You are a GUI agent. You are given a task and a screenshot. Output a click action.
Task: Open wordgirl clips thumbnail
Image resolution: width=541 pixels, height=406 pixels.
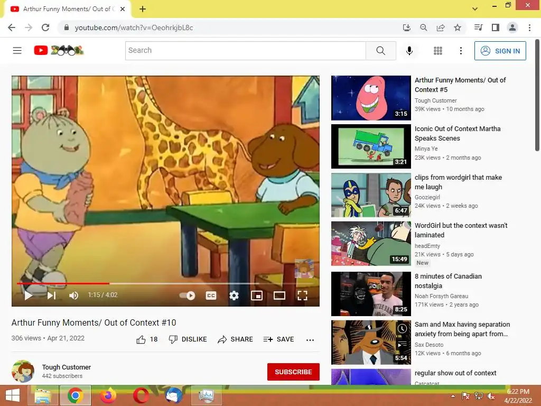(x=371, y=195)
